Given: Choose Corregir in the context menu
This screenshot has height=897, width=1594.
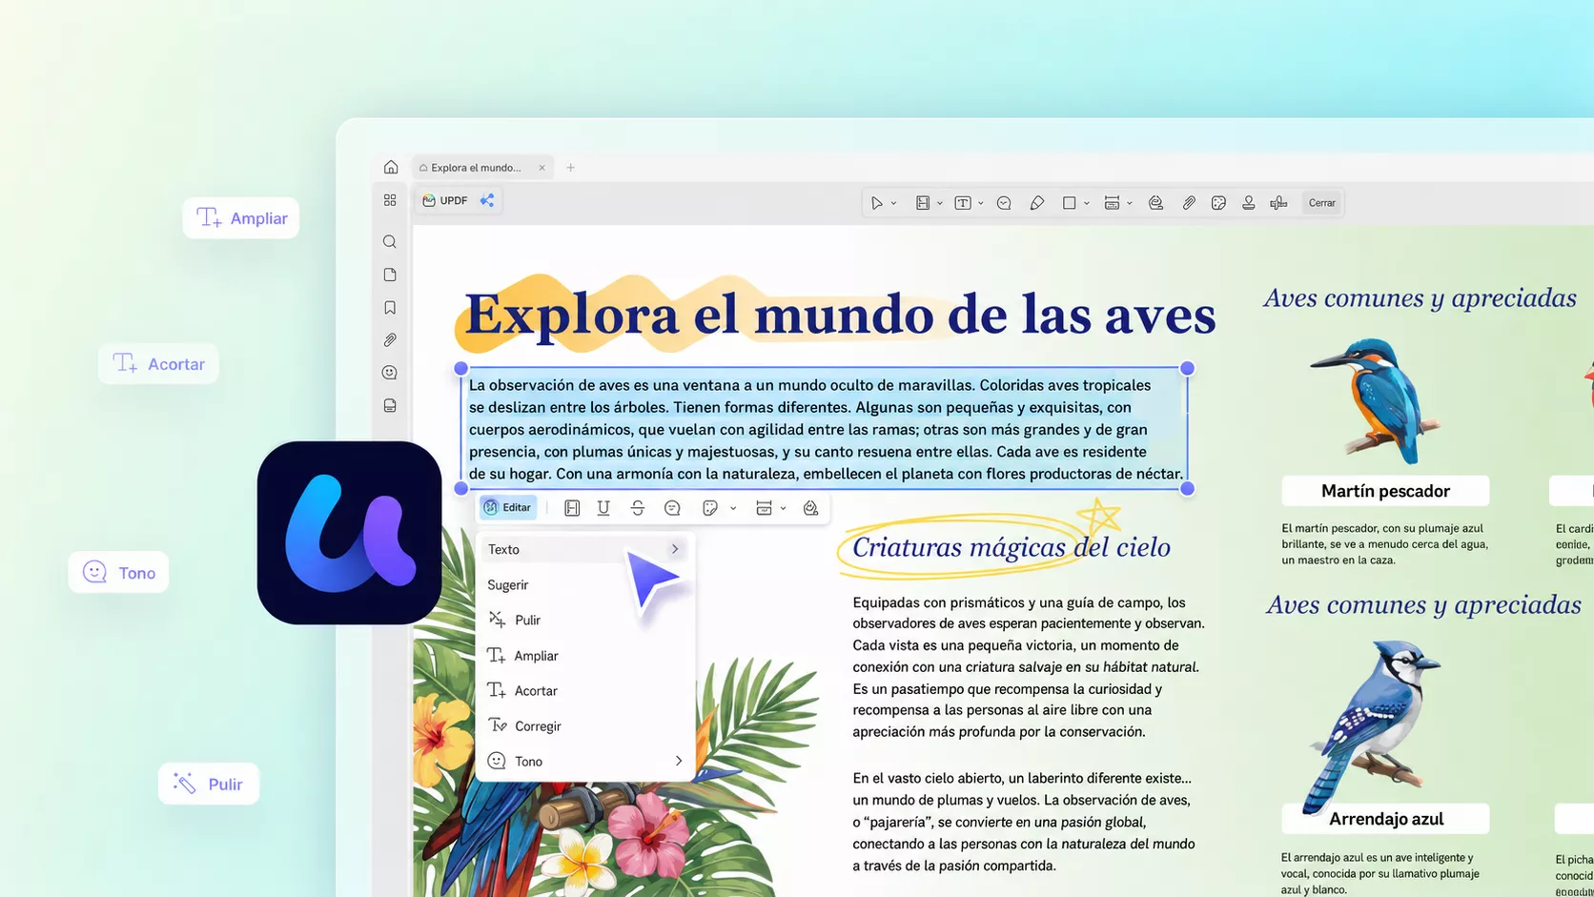Looking at the screenshot, I should (584, 725).
